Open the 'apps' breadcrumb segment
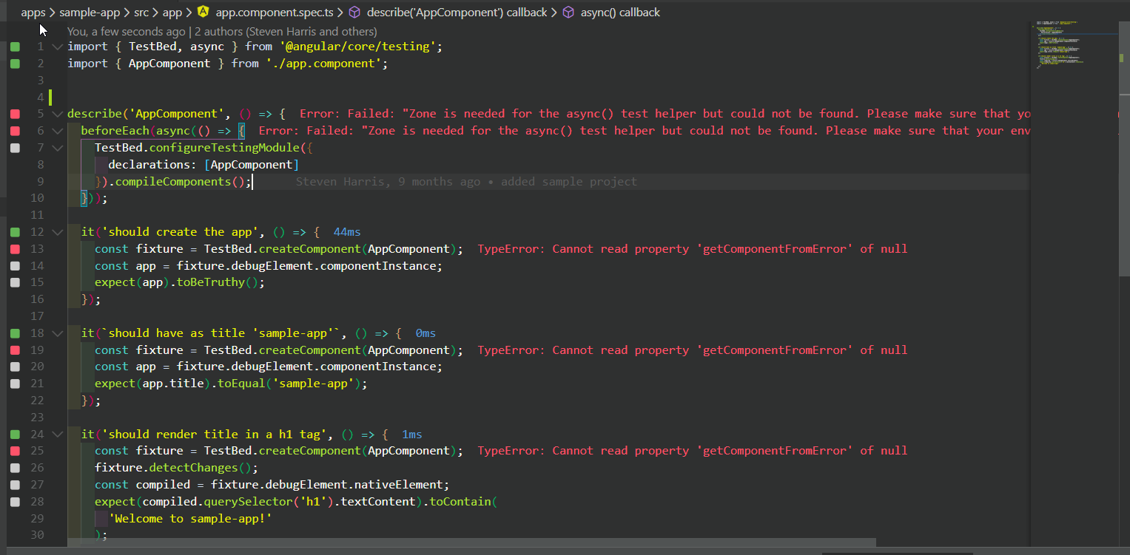 [x=33, y=12]
